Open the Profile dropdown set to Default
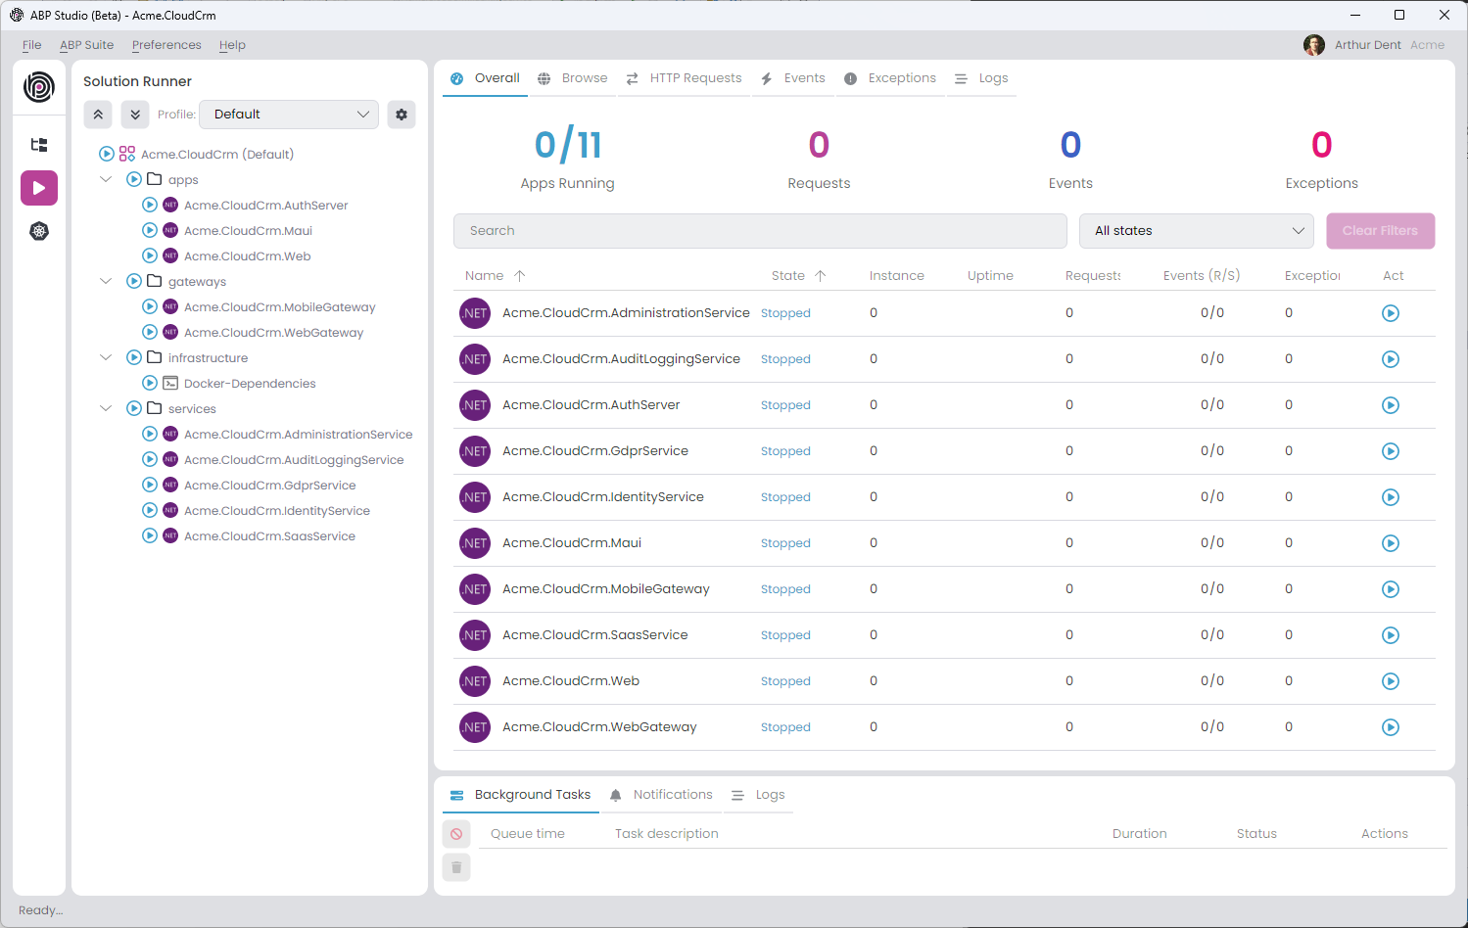The image size is (1468, 928). click(x=289, y=115)
